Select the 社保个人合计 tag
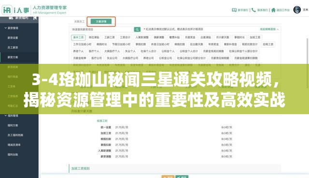The image size is (309, 178). pos(148,51)
